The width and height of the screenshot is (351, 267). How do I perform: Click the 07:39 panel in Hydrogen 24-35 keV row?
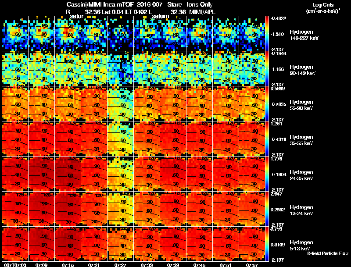point(173,174)
